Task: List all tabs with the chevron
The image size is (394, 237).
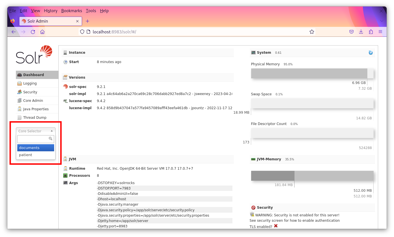Action: [382, 21]
